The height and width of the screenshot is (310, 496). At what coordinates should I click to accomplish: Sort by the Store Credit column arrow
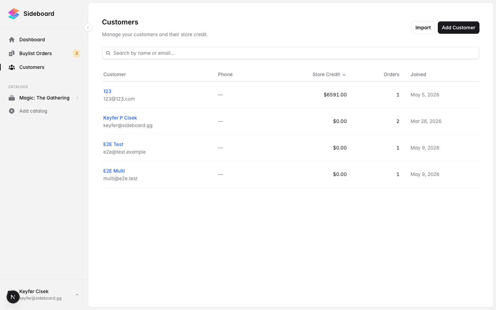(x=344, y=75)
